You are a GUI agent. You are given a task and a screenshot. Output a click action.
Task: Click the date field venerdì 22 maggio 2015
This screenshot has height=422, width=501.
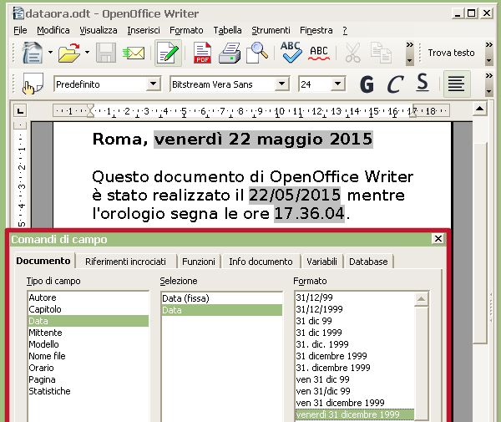pyautogui.click(x=263, y=140)
